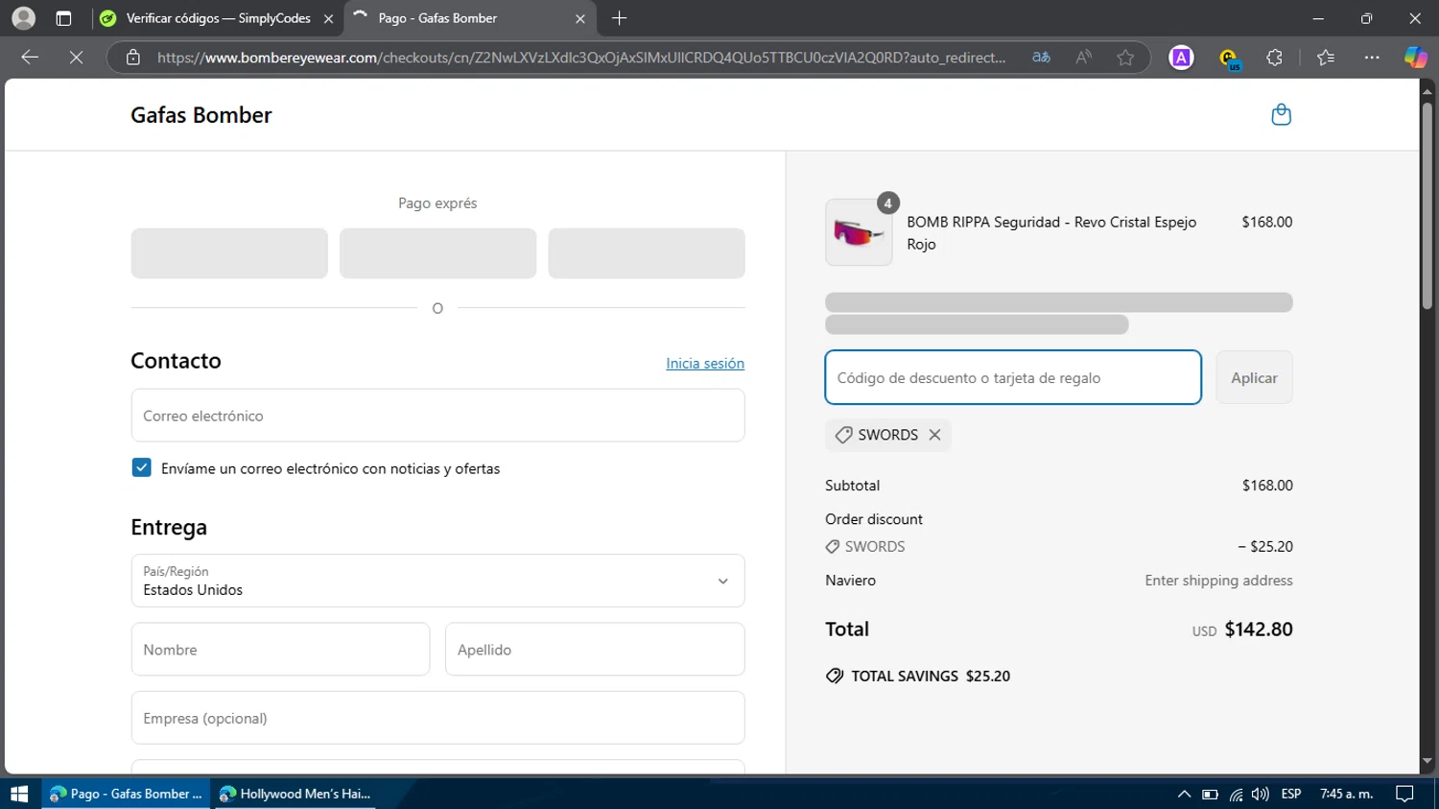Image resolution: width=1439 pixels, height=809 pixels.
Task: Stop page loading with the X button
Action: (76, 58)
